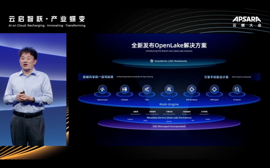
Task: Click "Metadata Service (Data Lake Formation)" text
Action: pyautogui.click(x=169, y=118)
